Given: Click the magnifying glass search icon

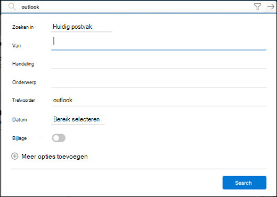Looking at the screenshot, I should 12,7.
